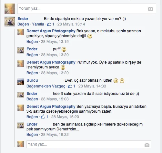Click the smiley after 'yöntemiyle değil'

(x=90, y=36)
